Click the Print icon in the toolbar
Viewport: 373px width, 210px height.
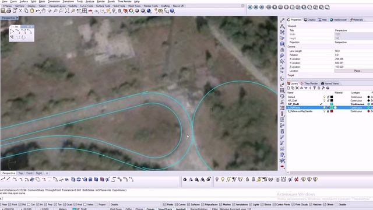[x=9, y=10]
